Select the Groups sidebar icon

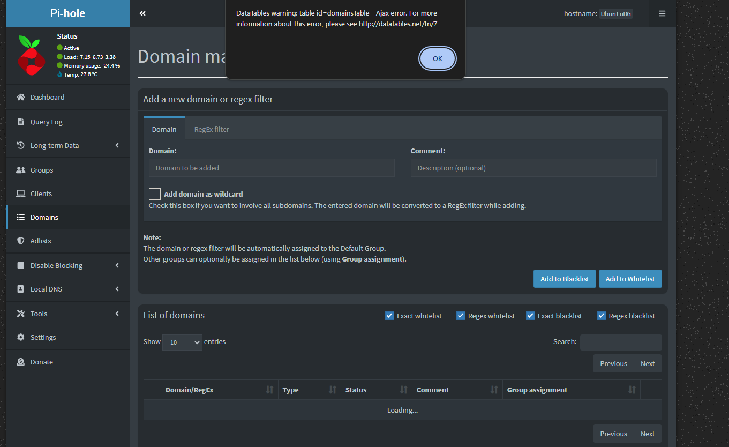[x=19, y=169]
